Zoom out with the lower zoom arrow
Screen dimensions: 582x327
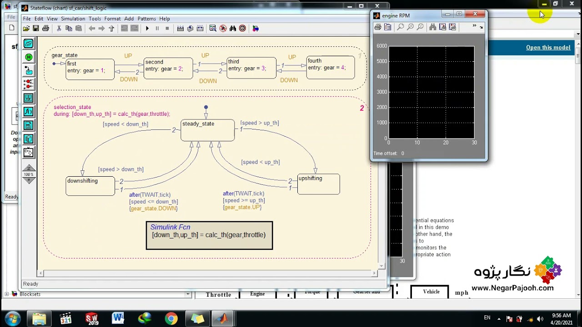pyautogui.click(x=29, y=180)
